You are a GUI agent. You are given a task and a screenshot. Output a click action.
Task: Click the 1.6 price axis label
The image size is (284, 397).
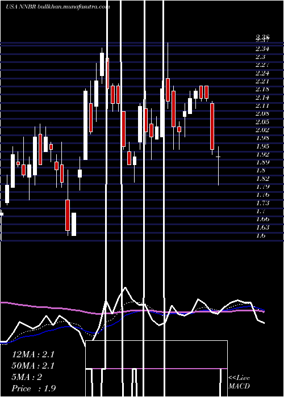[x=260, y=235]
